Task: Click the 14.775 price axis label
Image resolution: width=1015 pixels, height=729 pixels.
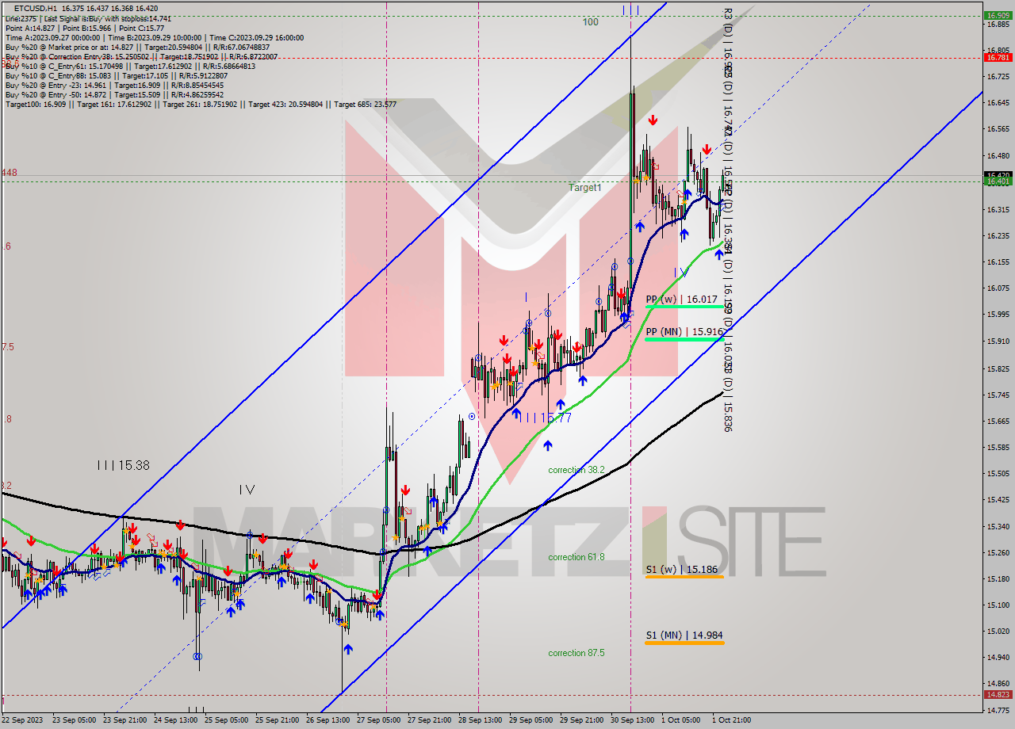Action: click(998, 711)
